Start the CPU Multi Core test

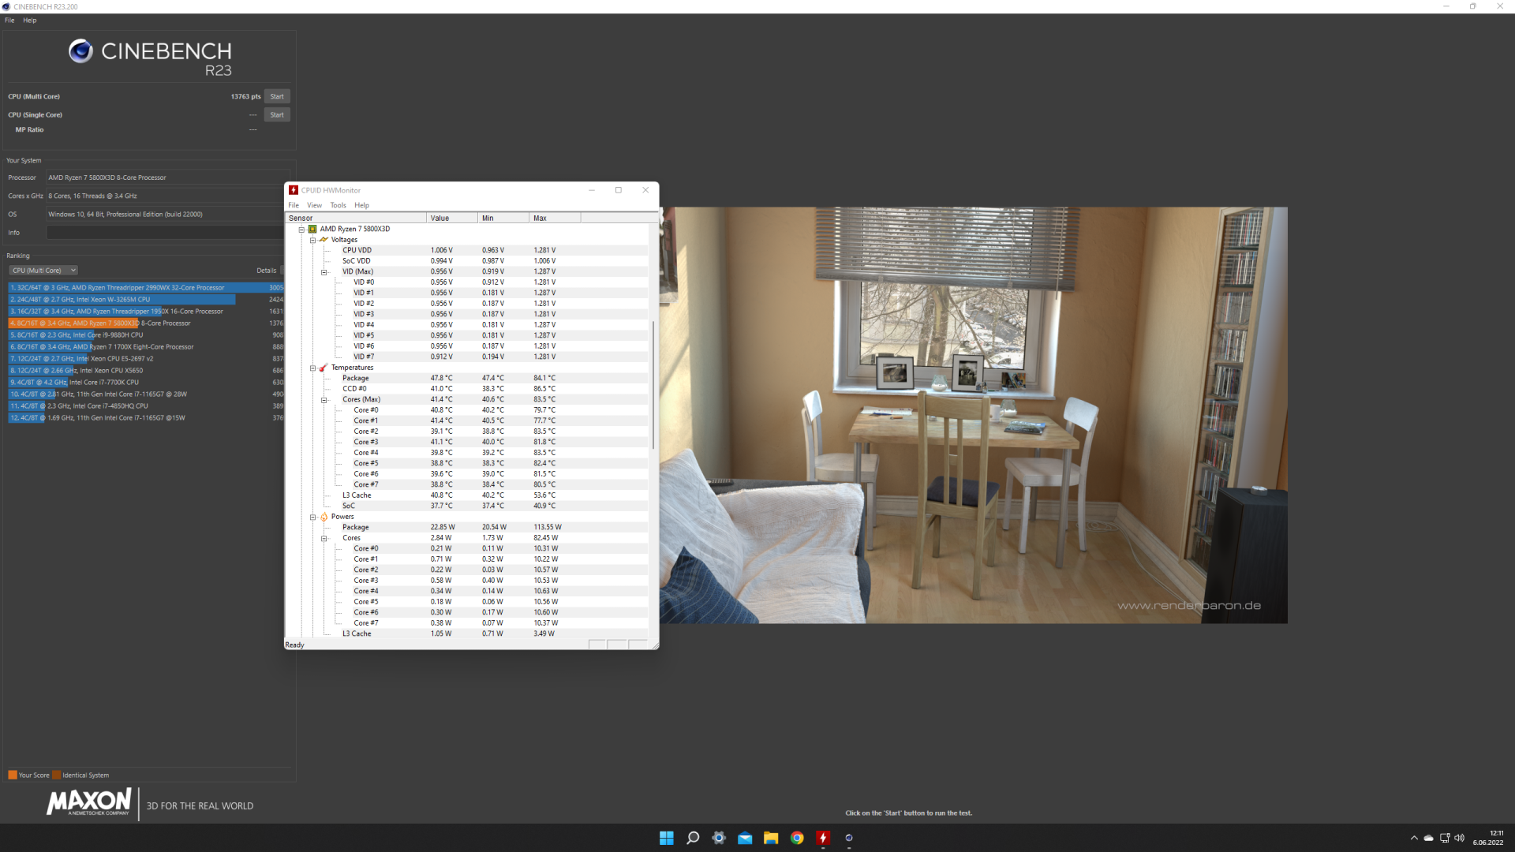(277, 96)
